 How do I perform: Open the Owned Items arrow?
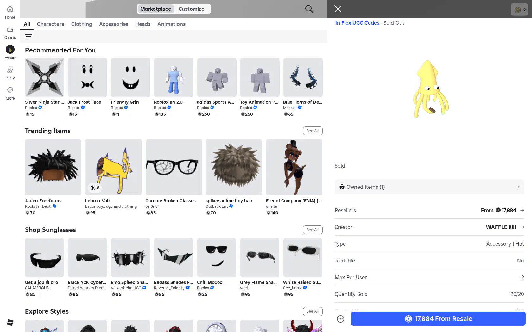(517, 187)
